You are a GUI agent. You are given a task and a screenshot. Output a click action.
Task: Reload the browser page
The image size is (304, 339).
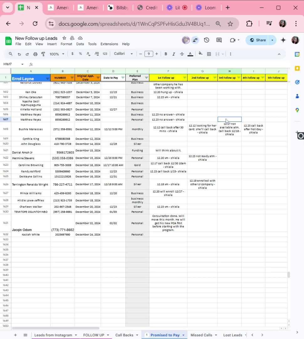[35, 24]
